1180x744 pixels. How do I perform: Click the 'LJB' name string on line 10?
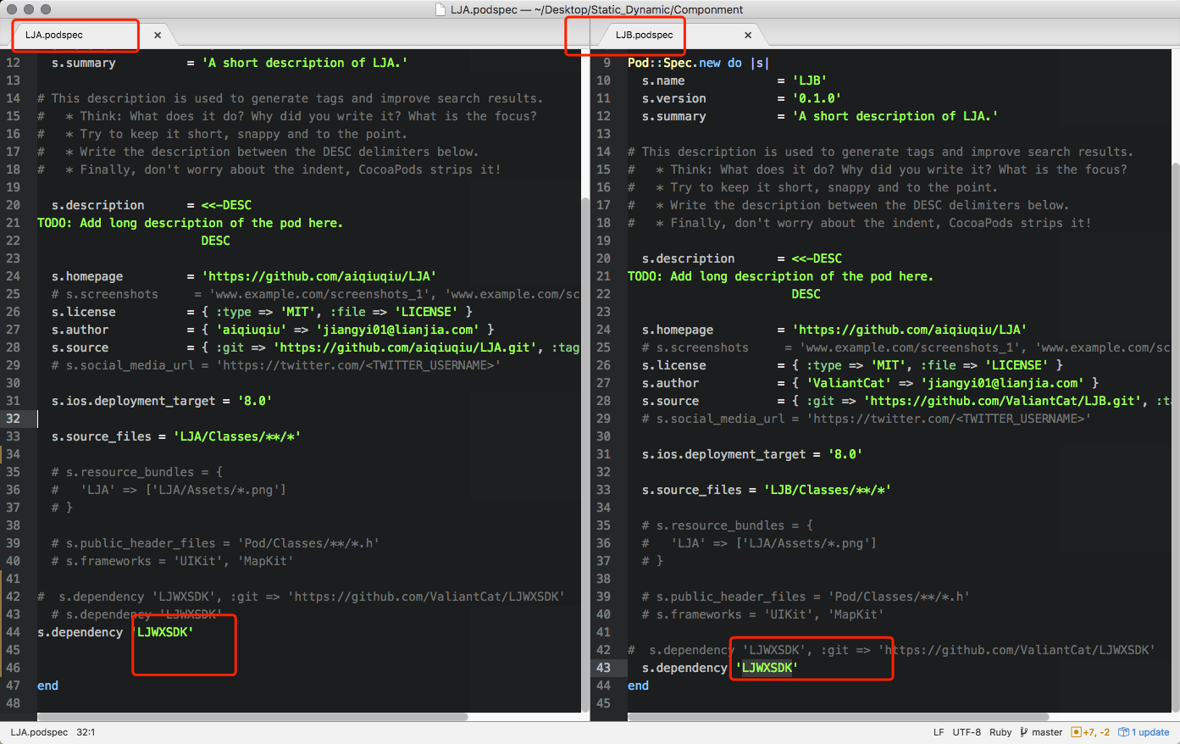810,81
